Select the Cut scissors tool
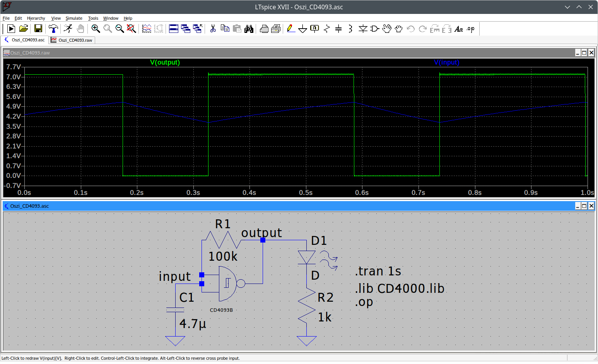Image resolution: width=598 pixels, height=364 pixels. click(x=213, y=29)
